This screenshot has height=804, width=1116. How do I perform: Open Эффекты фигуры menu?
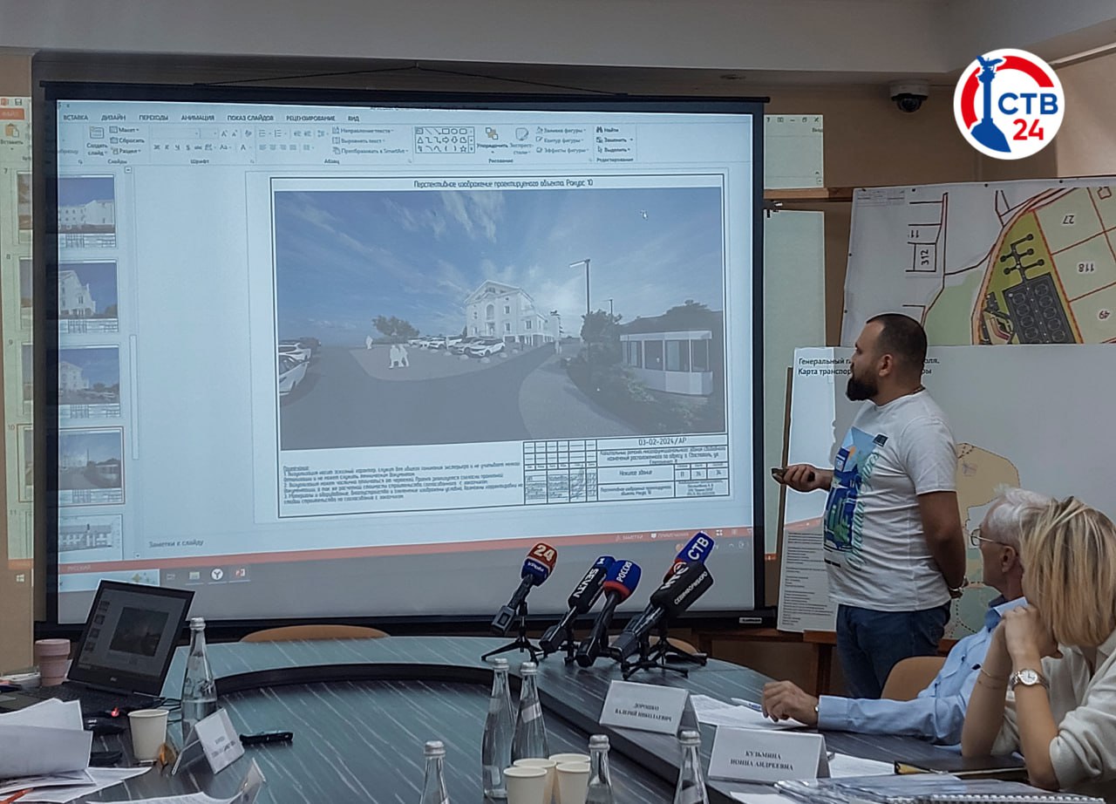point(562,150)
